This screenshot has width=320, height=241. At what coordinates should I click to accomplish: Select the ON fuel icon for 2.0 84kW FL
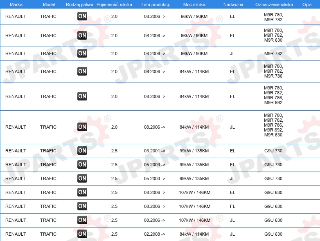pyautogui.click(x=82, y=96)
